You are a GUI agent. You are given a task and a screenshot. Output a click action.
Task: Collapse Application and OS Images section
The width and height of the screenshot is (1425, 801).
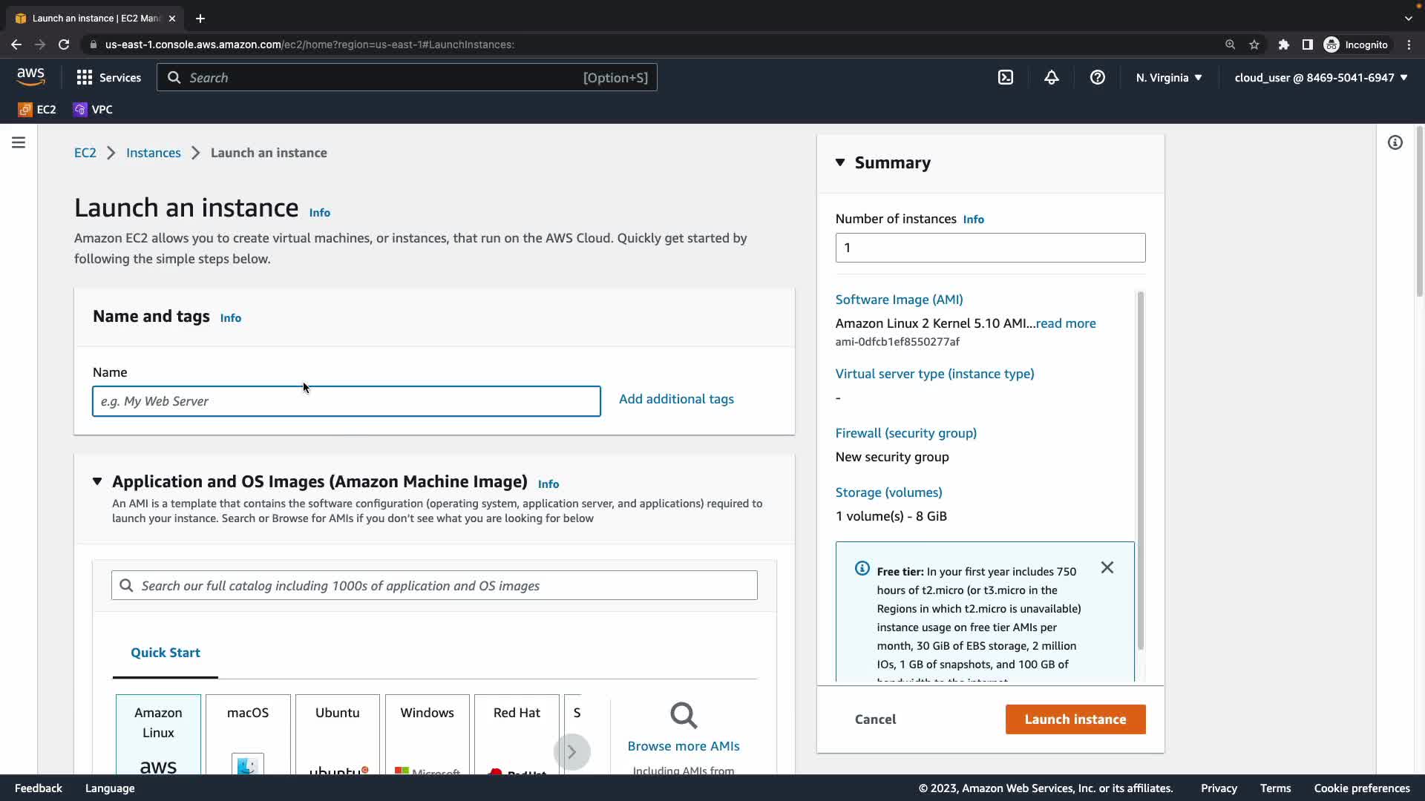[97, 481]
